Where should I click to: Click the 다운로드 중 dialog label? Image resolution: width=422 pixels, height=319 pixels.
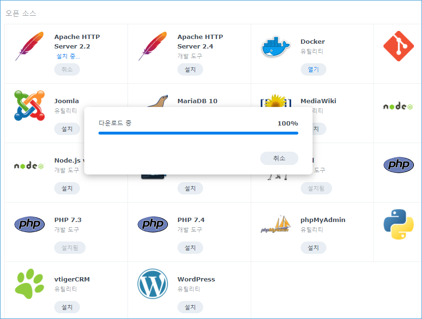point(115,123)
